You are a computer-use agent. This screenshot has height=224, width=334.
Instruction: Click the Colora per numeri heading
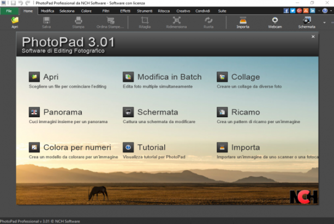pyautogui.click(x=77, y=147)
